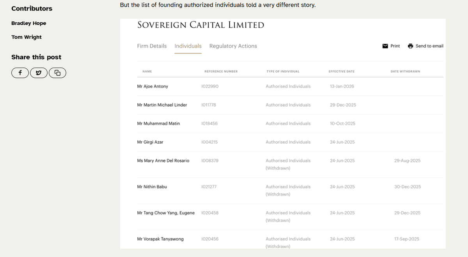Click the Date Withdrawn column header
The image size is (468, 257).
coord(405,71)
